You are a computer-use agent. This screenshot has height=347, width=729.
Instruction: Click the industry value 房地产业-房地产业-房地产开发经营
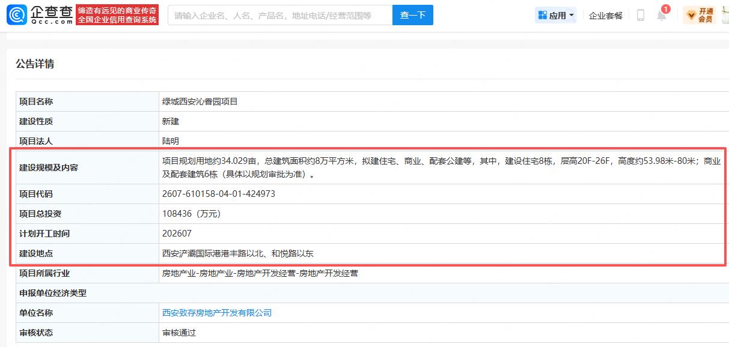pos(228,273)
